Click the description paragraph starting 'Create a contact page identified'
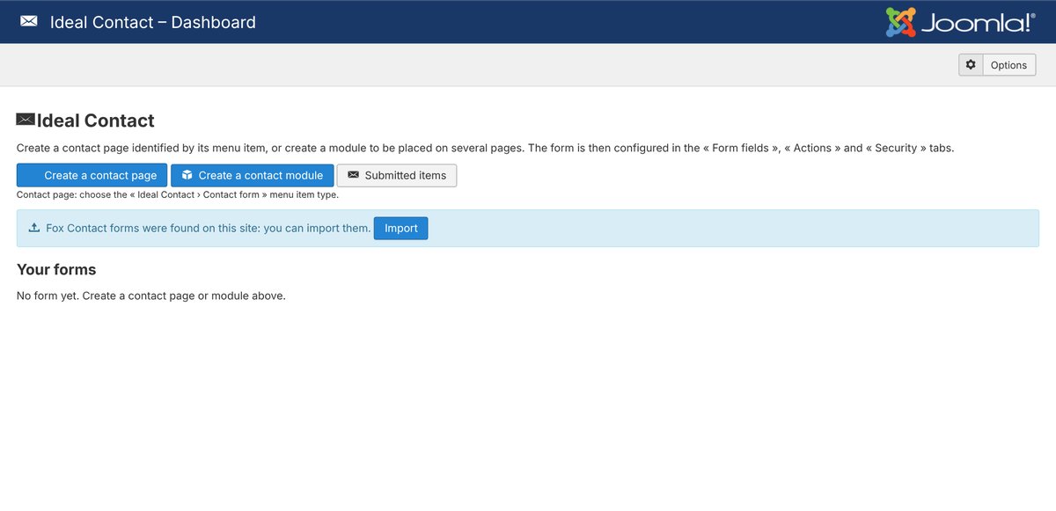Viewport: 1056px width, 511px height. pyautogui.click(x=485, y=148)
